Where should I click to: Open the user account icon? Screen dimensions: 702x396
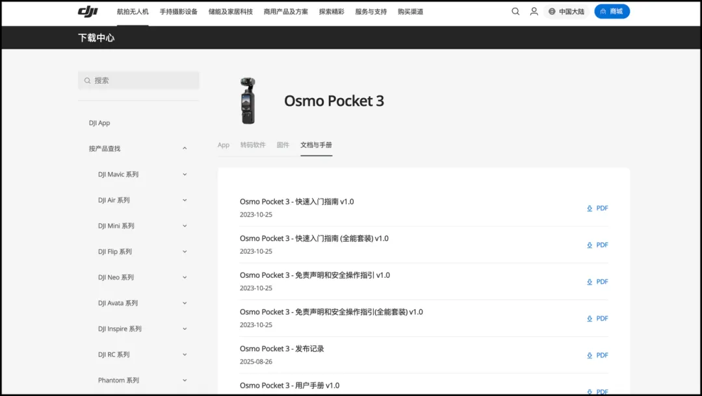pos(534,12)
